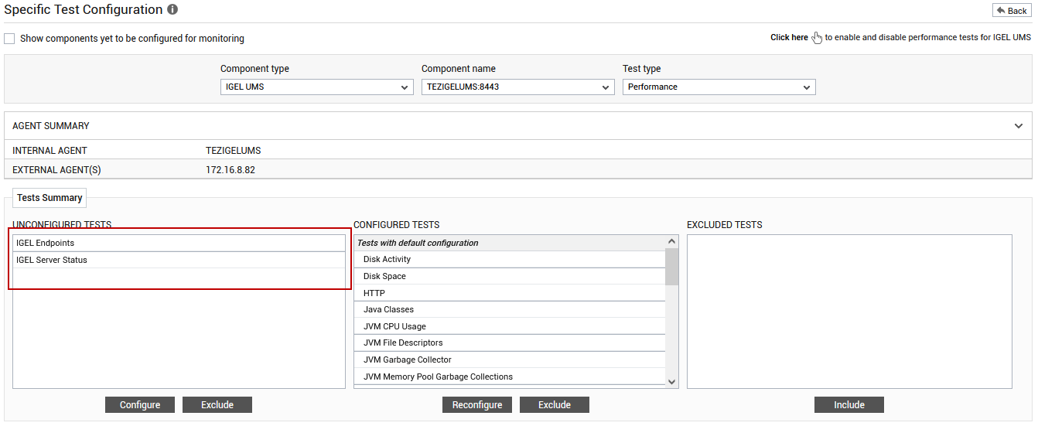Select JVM CPU Usage test
Viewport: 1038px width, 426px height.
click(510, 326)
